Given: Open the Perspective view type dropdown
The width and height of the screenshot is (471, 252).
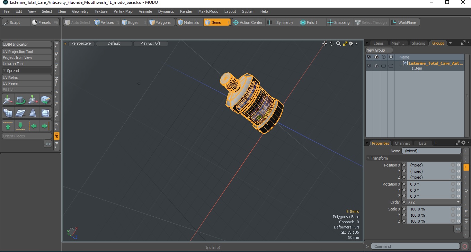Looking at the screenshot, I should coord(81,44).
